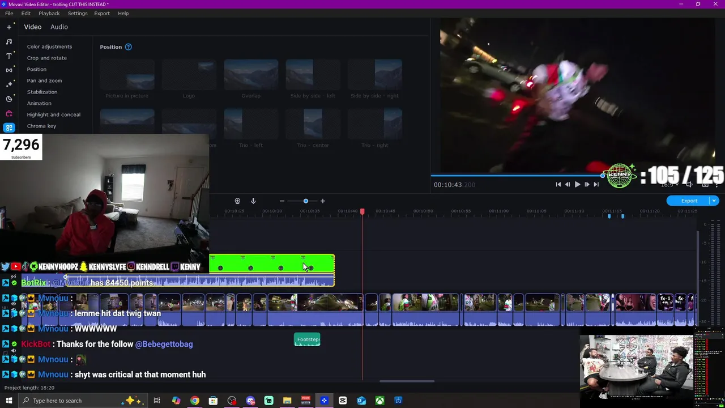Zoom out timeline with minus icon
The image size is (725, 408).
click(x=282, y=201)
